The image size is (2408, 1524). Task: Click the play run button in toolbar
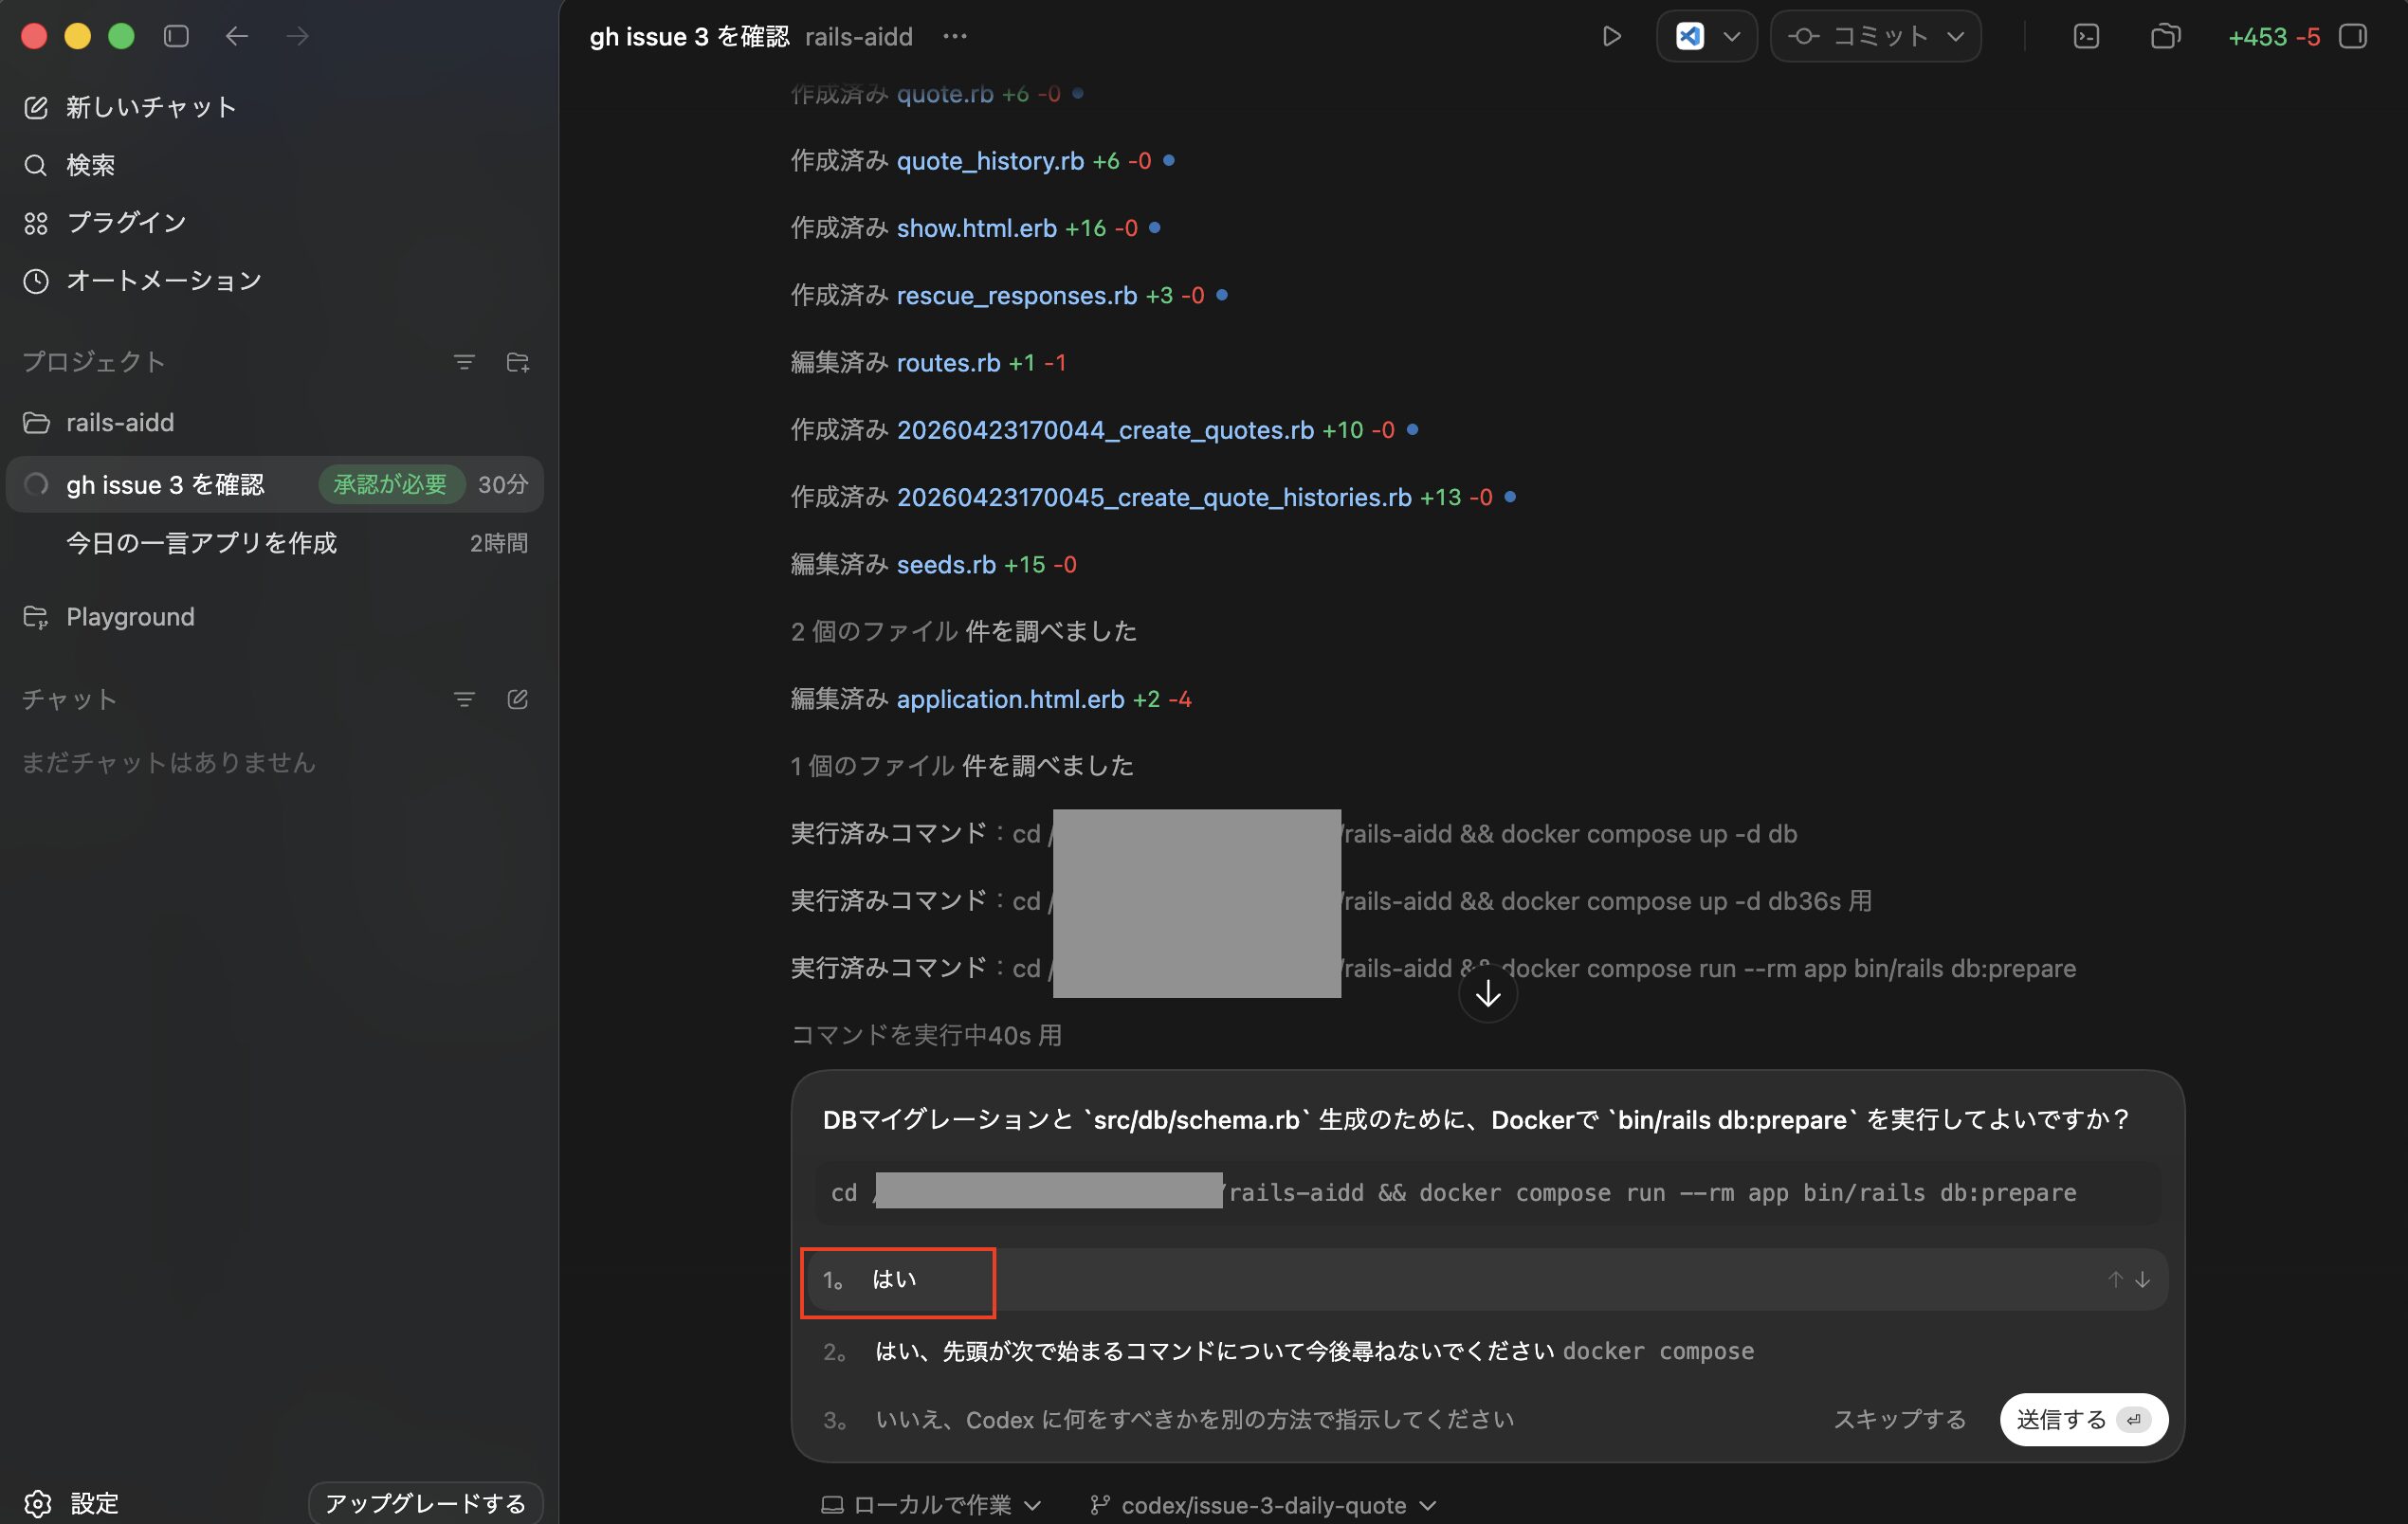1610,37
